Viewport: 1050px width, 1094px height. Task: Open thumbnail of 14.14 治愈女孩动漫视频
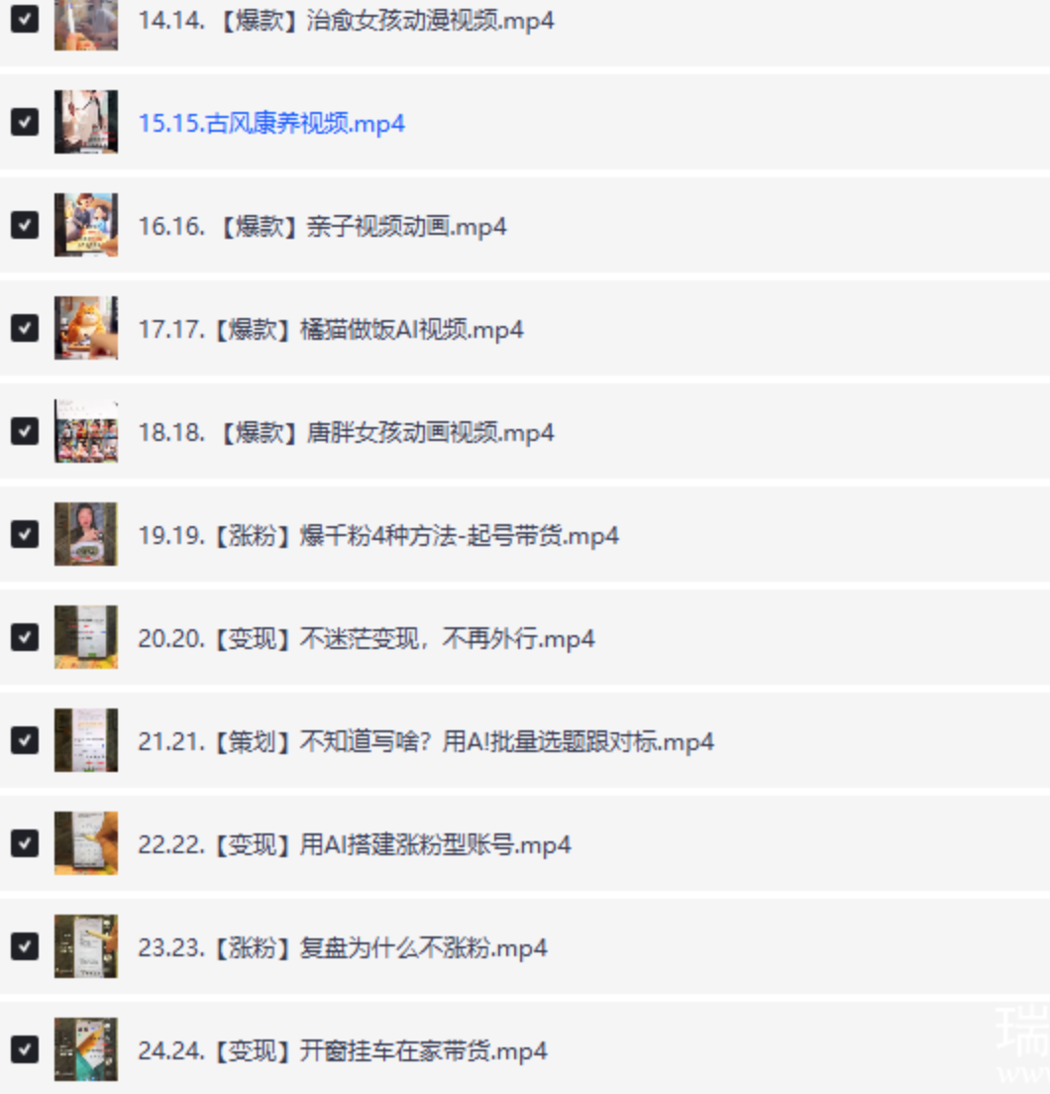click(86, 25)
